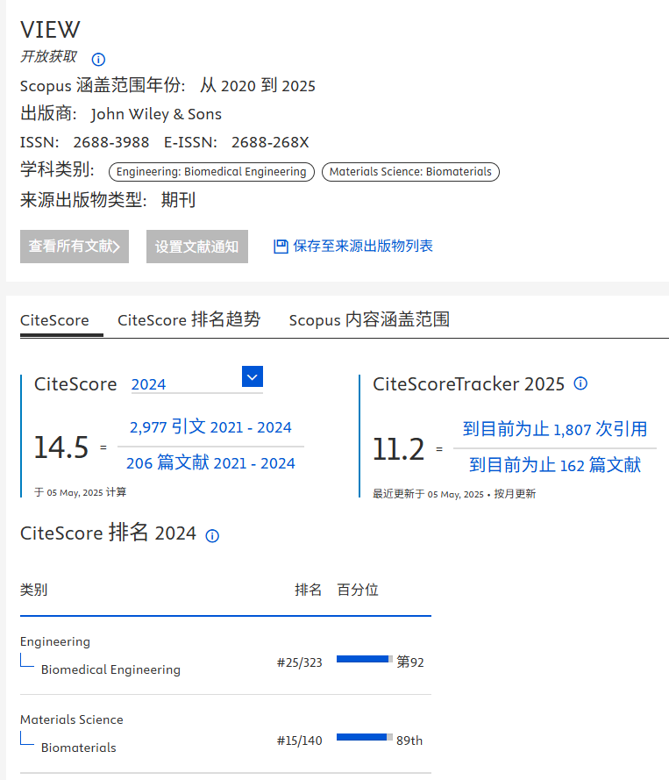Image resolution: width=669 pixels, height=780 pixels.
Task: Click the info icon next to CiteScoreTracker 2025
Action: (x=580, y=383)
